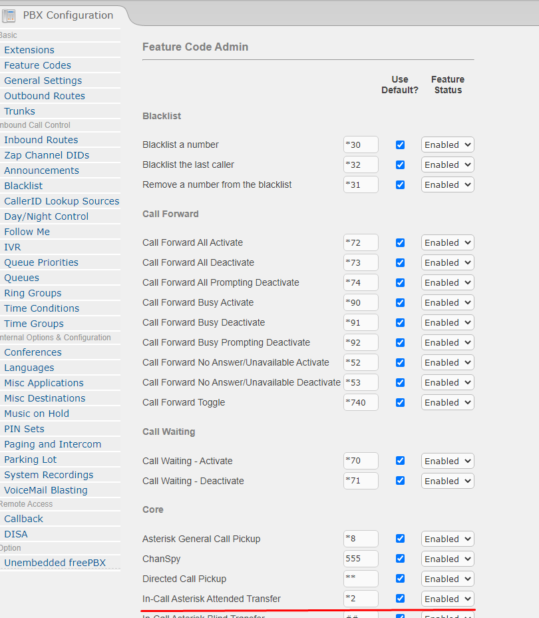Toggle Use Default for Directed Call Pickup
Viewport: 539px width, 618px height.
(400, 579)
